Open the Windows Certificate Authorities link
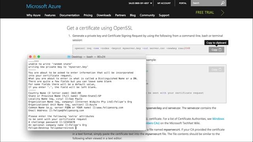253x142 pixels. 218,119
